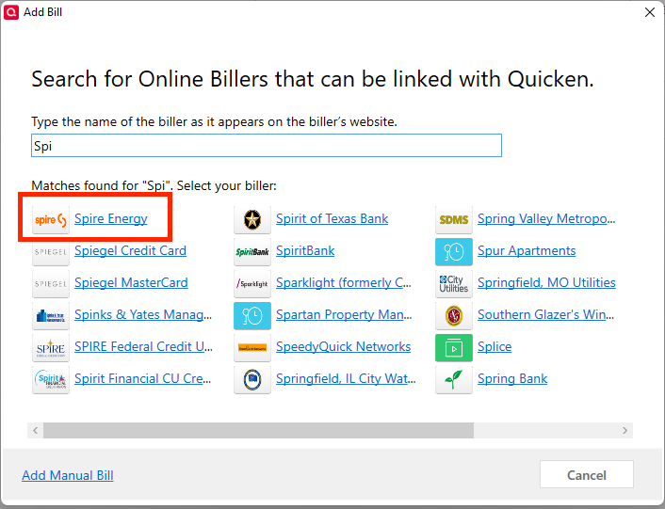Select the Spire Energy biller link

tap(111, 218)
